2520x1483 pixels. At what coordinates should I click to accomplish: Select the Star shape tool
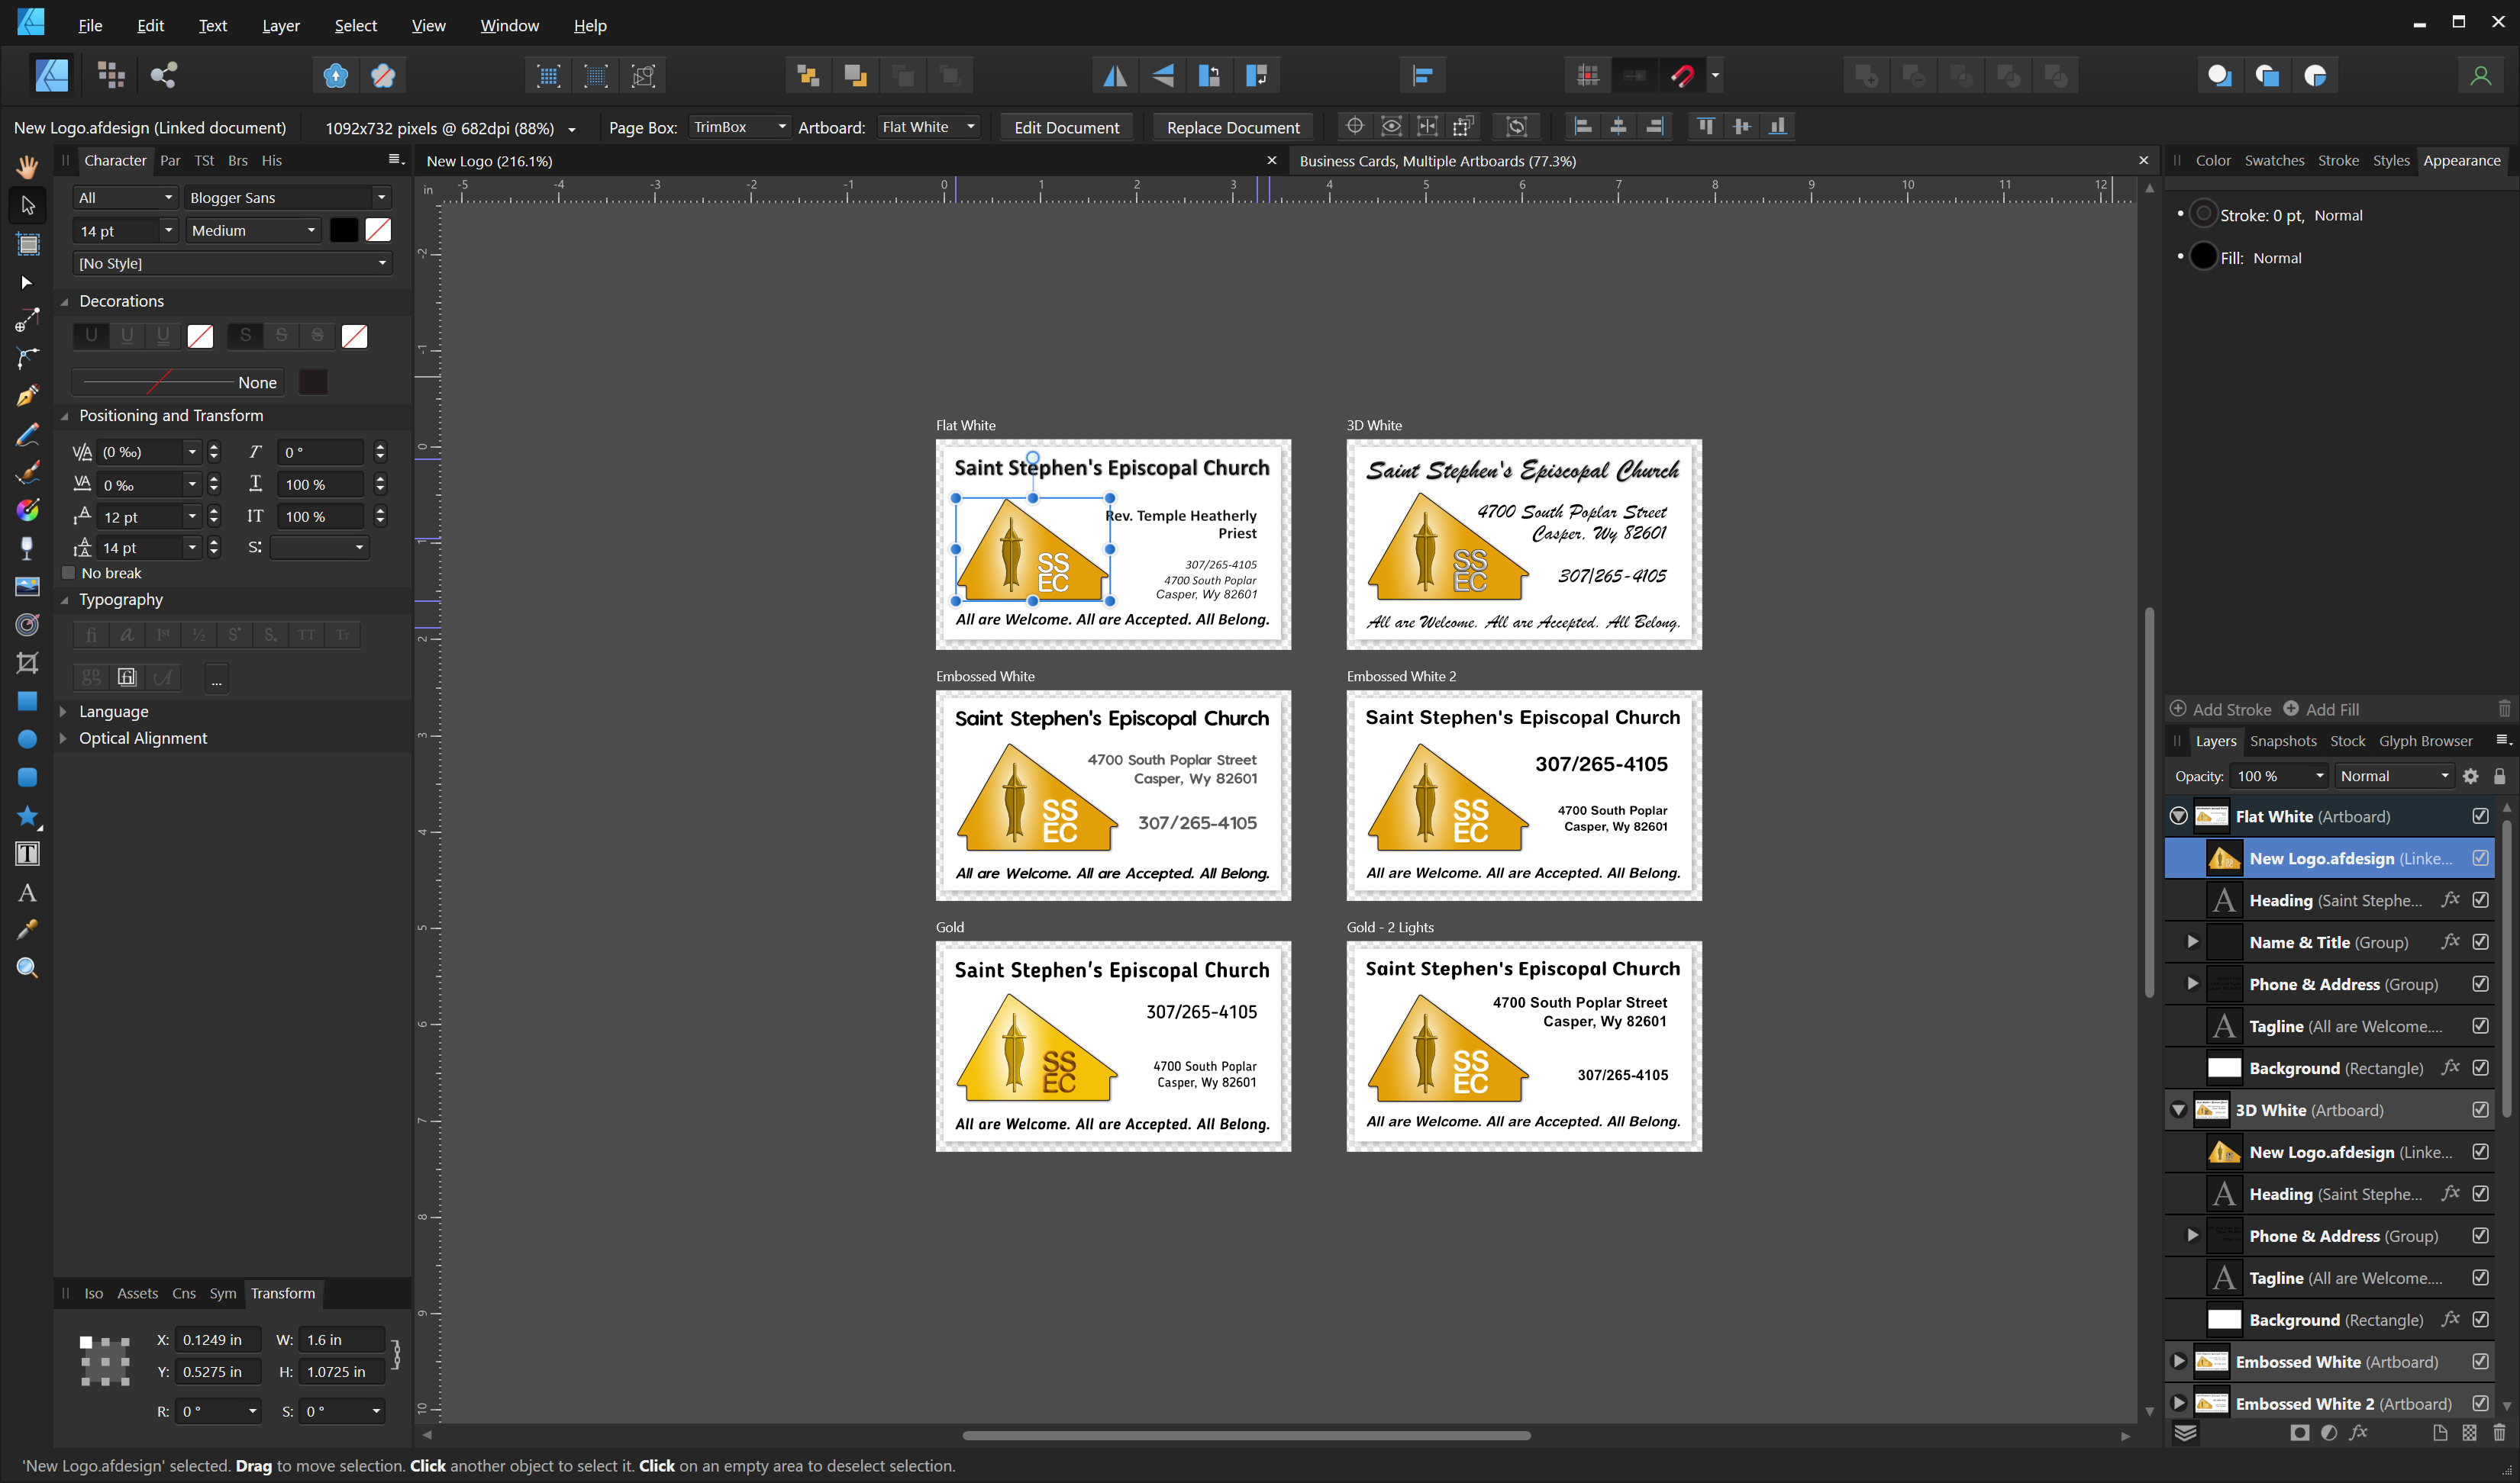pos(27,816)
